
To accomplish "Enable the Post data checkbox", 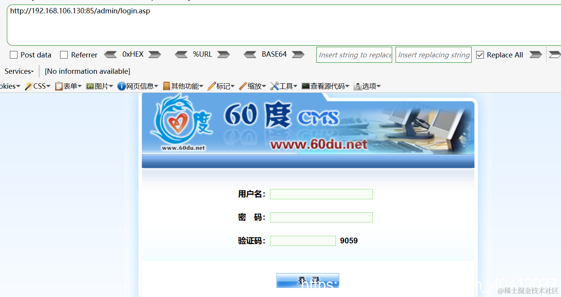I will coord(14,55).
